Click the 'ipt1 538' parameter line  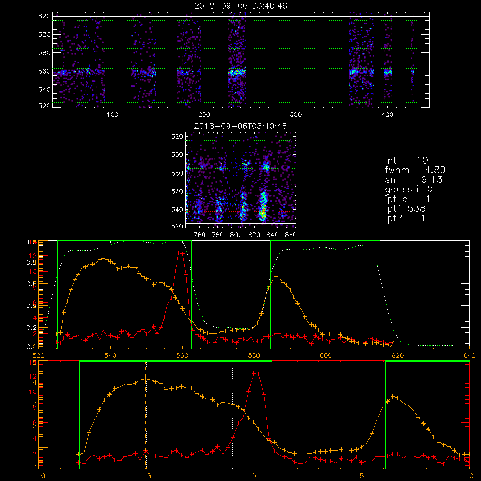[x=405, y=209]
